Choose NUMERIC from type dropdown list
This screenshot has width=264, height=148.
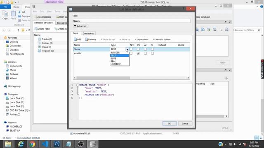coord(120,64)
